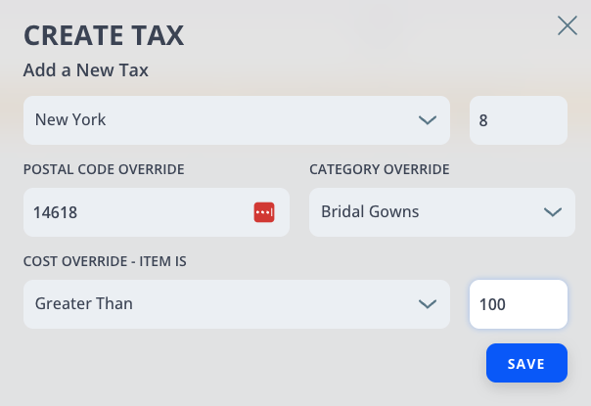Click the Postal Code Override label
This screenshot has height=406, width=591.
[104, 169]
